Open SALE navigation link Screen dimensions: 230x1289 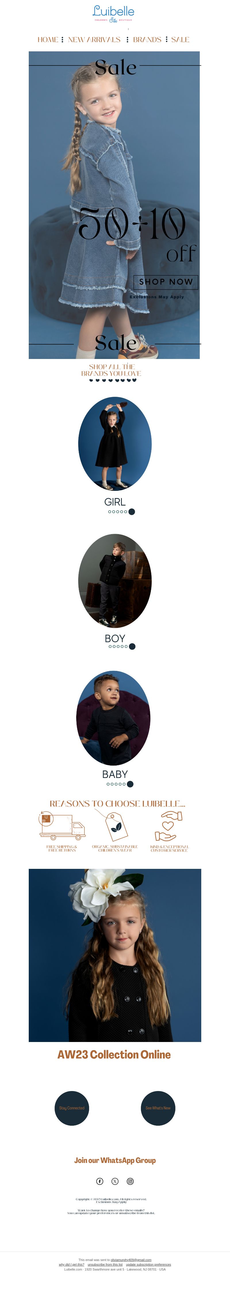180,40
